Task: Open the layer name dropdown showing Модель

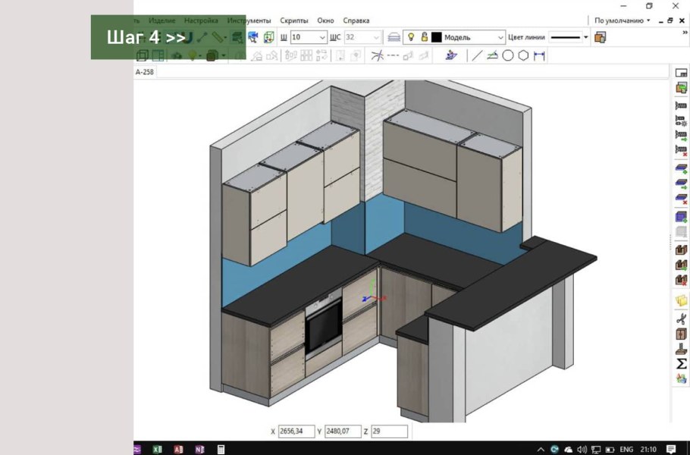Action: 500,37
